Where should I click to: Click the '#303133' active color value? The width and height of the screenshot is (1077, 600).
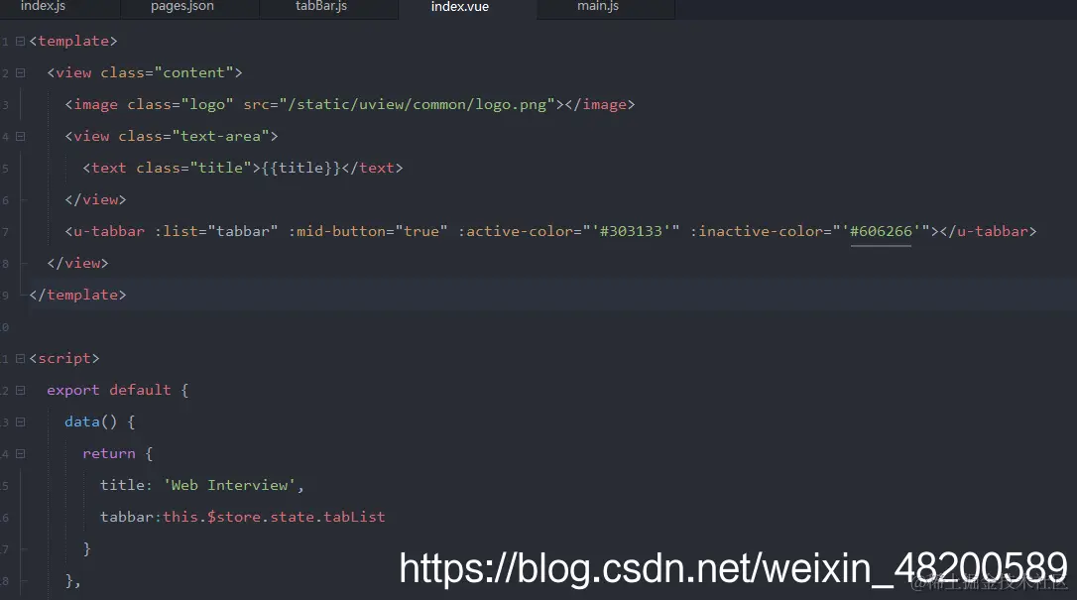click(x=631, y=231)
